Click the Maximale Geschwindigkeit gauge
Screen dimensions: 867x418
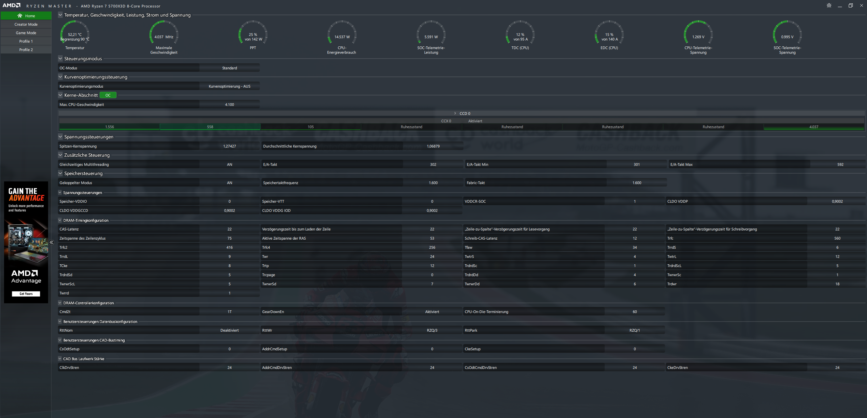tap(164, 34)
